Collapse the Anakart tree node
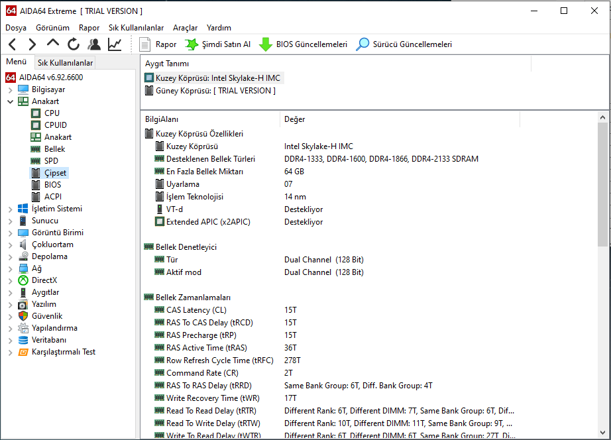Image resolution: width=611 pixels, height=440 pixels. tap(10, 102)
